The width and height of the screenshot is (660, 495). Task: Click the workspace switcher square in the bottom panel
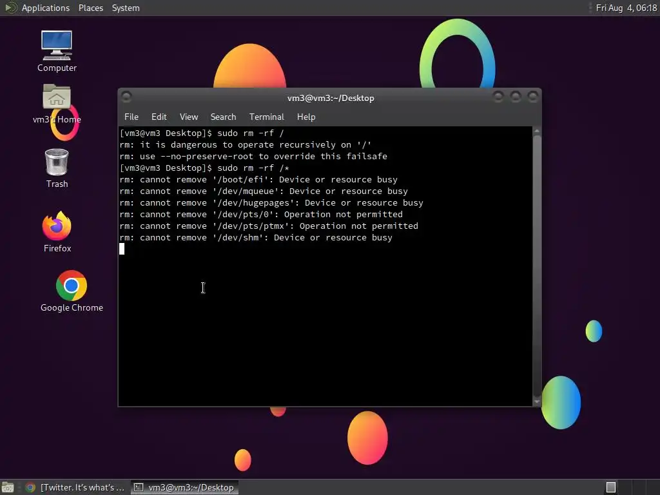click(x=611, y=487)
